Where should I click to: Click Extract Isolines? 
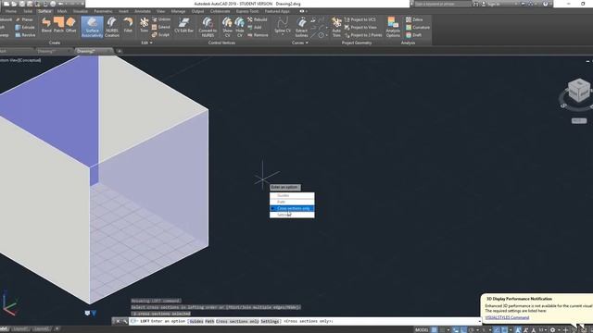tap(301, 27)
